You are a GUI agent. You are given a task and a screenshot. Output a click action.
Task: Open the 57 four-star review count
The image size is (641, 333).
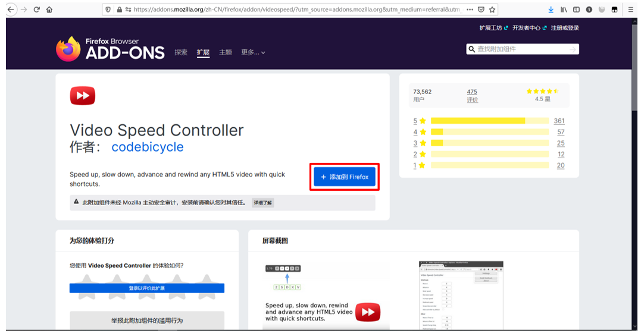coord(561,132)
